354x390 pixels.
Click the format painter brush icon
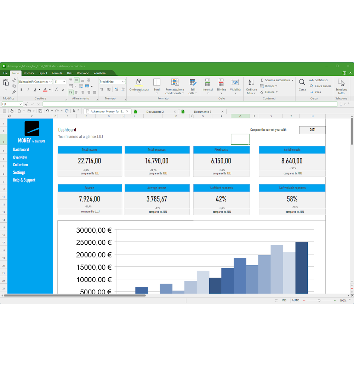click(x=14, y=92)
